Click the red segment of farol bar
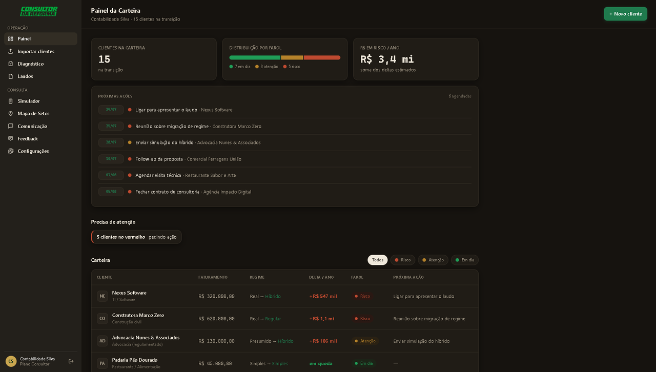 322,57
